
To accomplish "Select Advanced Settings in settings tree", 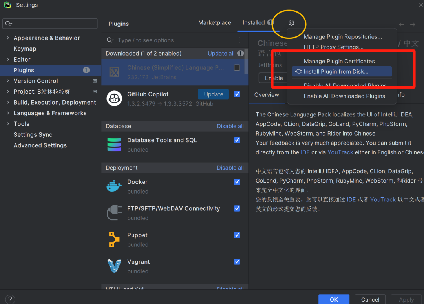I will (x=40, y=145).
